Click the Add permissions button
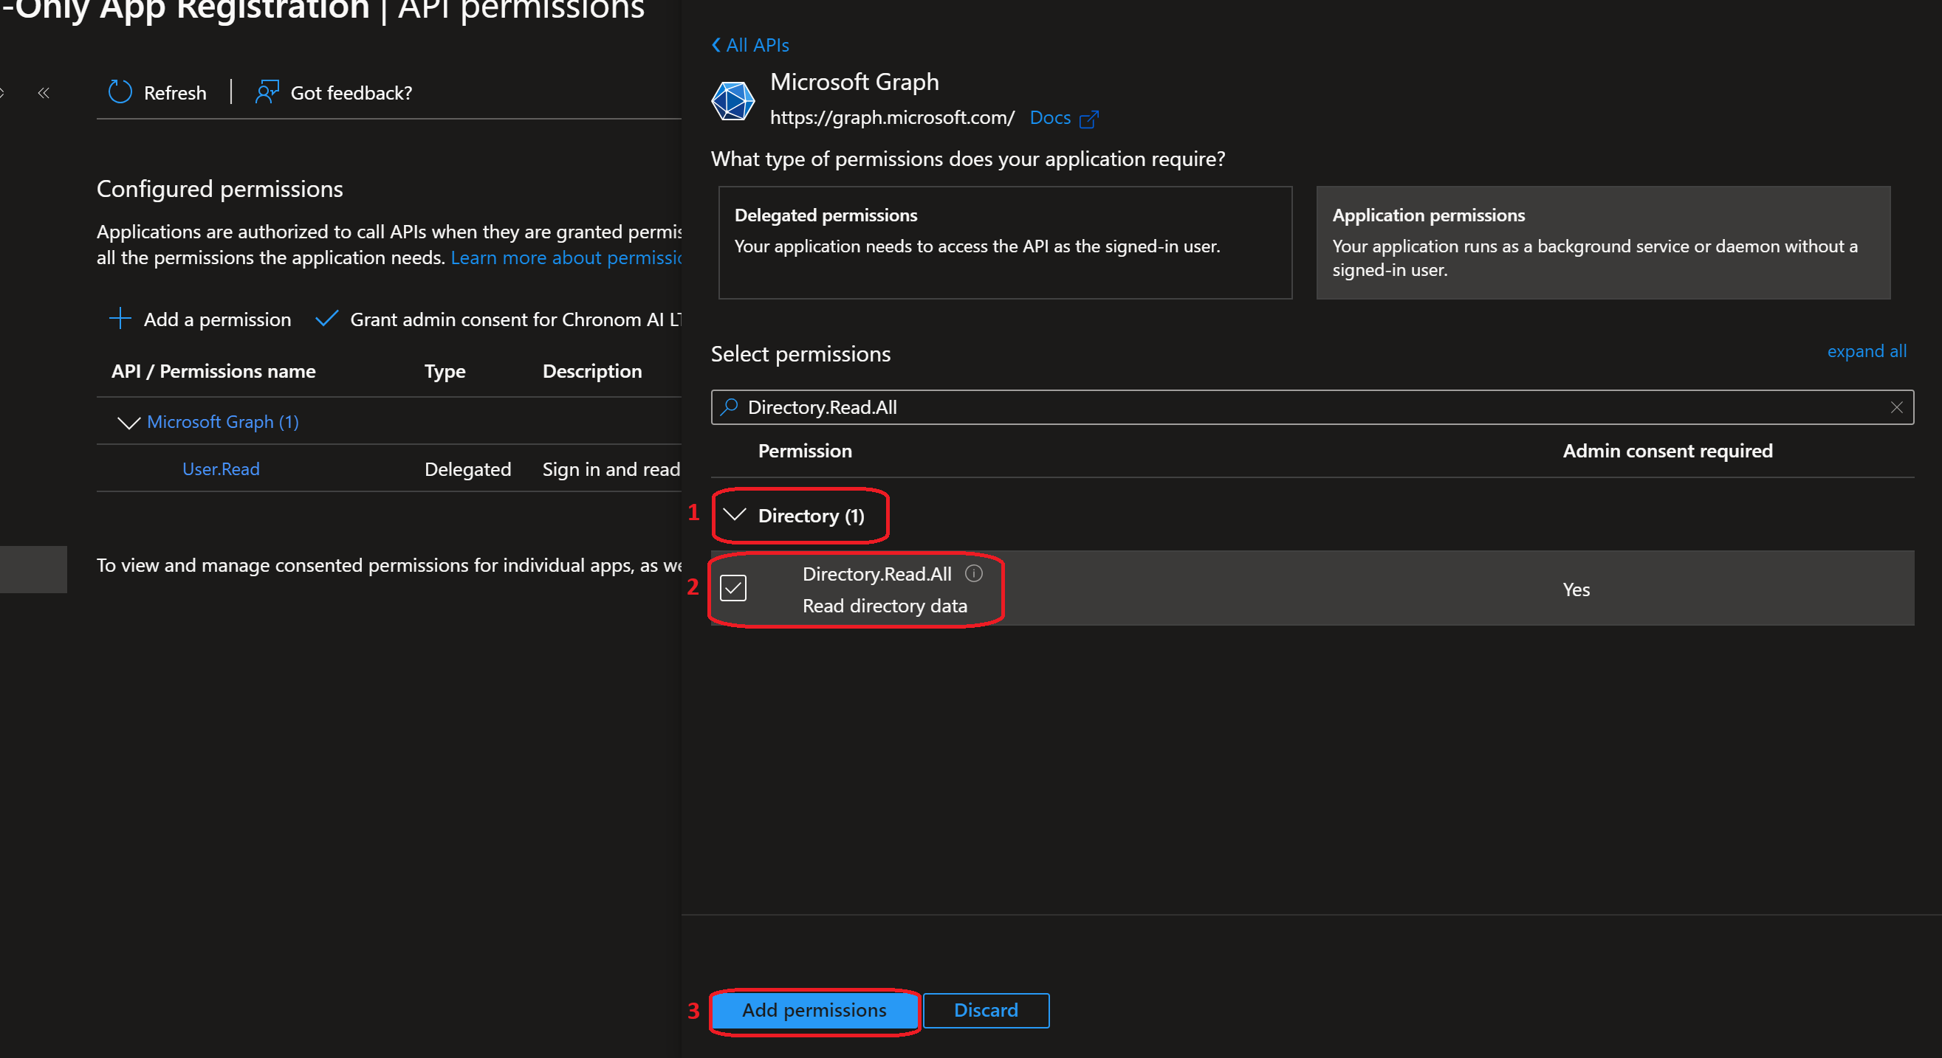 (x=814, y=1010)
